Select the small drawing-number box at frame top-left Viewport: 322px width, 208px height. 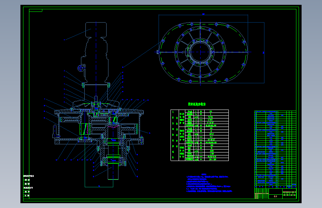click(36, 10)
